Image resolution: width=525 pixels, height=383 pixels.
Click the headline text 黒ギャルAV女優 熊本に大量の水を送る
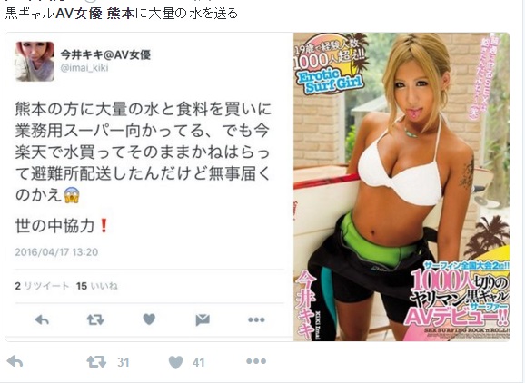point(121,14)
